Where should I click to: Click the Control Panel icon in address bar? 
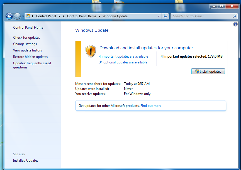[28, 16]
